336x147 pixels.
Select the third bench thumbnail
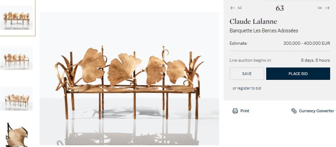pos(17,98)
